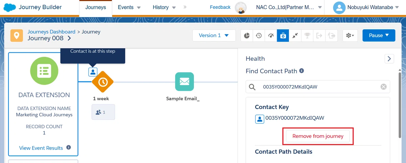Click the contact person icon above wait step
Screen dimensions: 406x163
pos(93,72)
